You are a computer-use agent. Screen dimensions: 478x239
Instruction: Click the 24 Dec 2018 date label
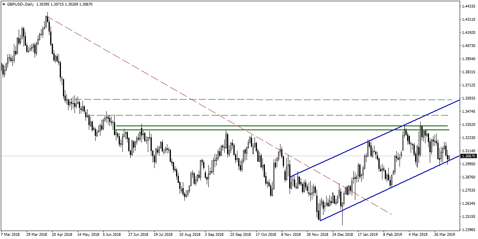tap(343, 235)
